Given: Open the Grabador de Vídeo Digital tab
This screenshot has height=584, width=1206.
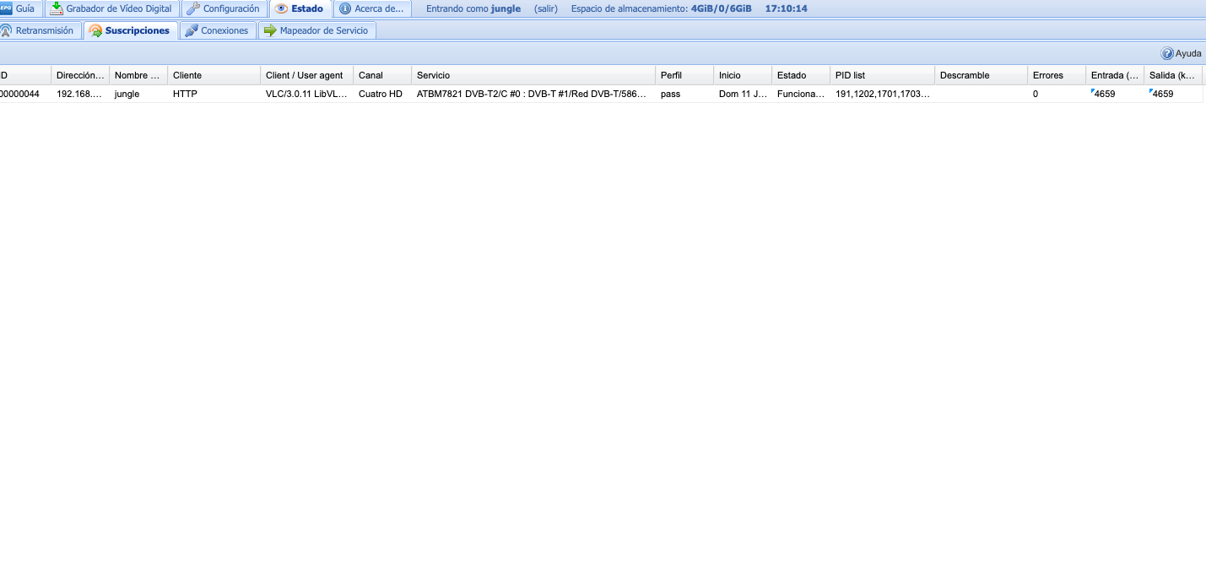Looking at the screenshot, I should tap(118, 8).
